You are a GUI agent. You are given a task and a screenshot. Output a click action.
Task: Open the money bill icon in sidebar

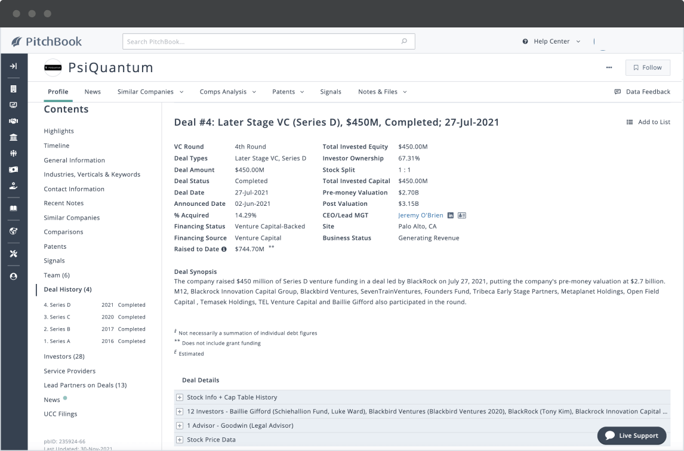pos(14,169)
